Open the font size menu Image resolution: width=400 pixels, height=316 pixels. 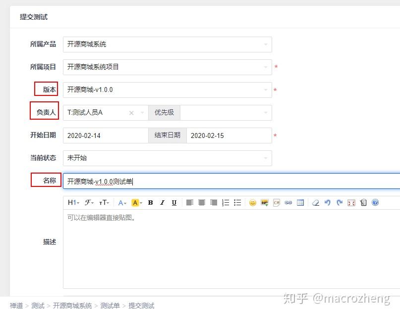coord(104,203)
